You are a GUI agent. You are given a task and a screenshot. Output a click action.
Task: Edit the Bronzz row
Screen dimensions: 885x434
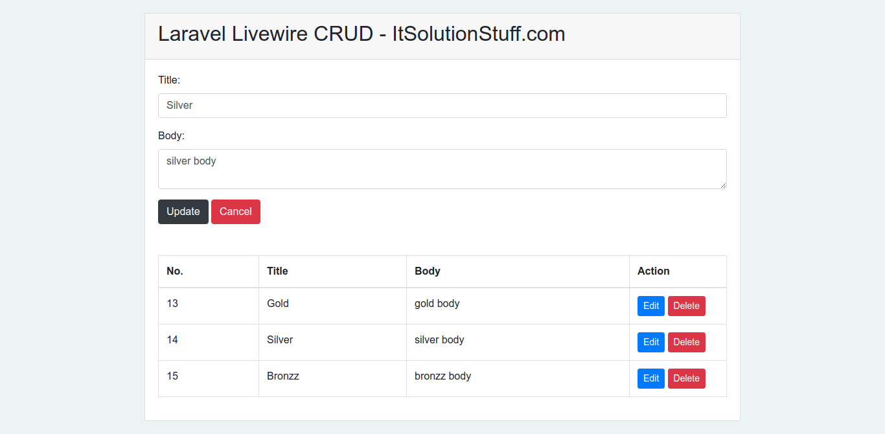coord(650,378)
